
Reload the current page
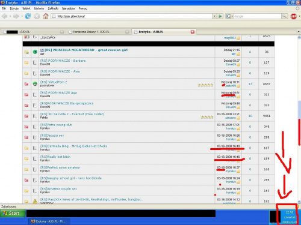pyautogui.click(x=28, y=16)
